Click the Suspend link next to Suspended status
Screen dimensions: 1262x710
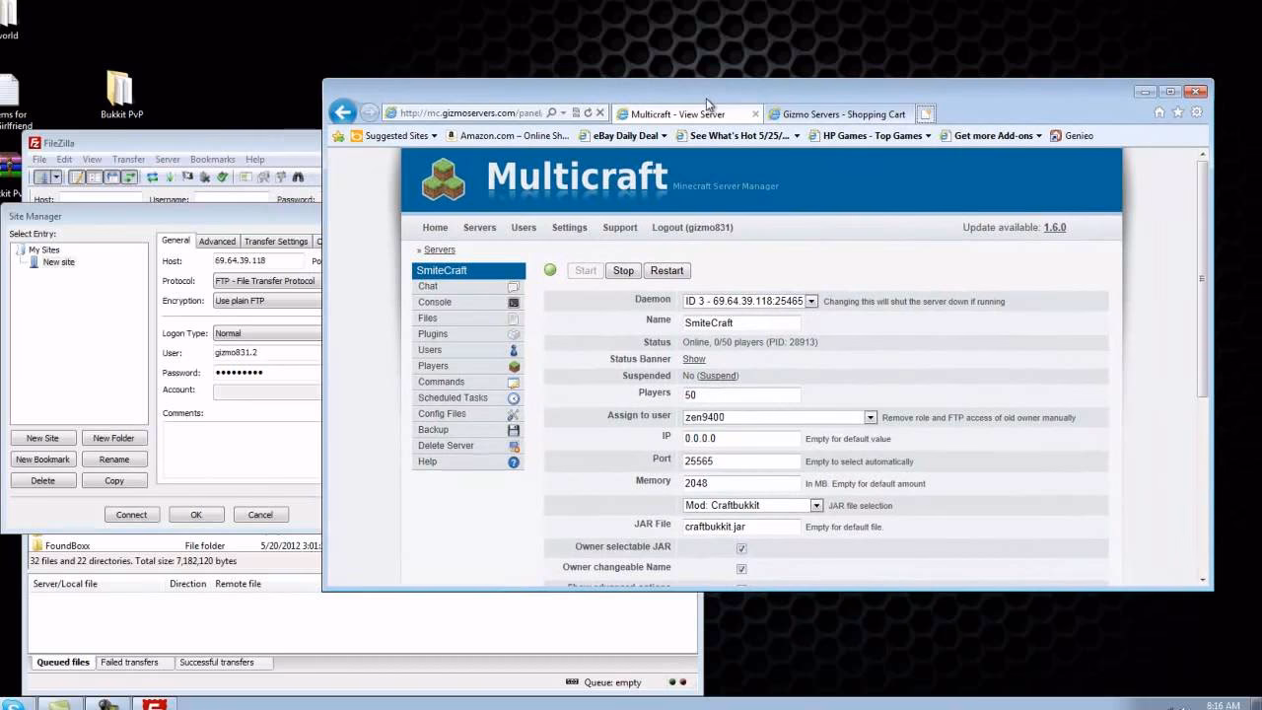click(x=717, y=376)
